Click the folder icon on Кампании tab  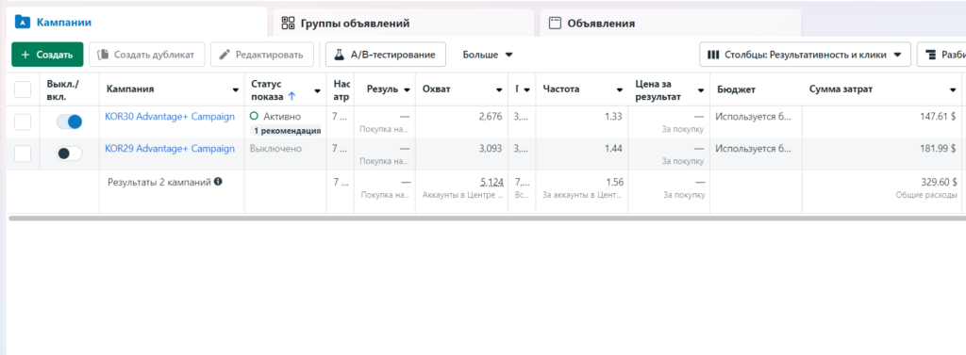coord(23,23)
